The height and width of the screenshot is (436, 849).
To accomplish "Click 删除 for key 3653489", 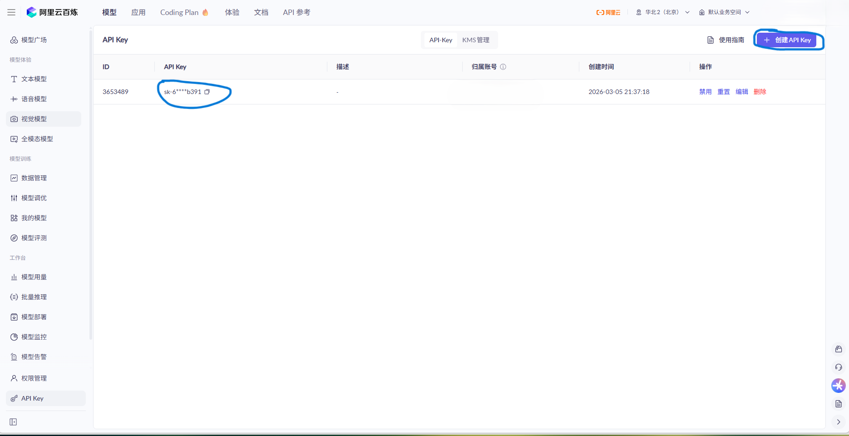I will [760, 92].
